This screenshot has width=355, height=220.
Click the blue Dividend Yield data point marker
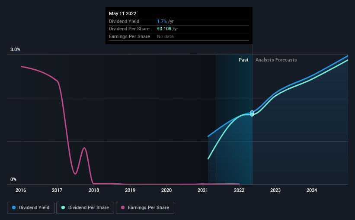pos(252,112)
